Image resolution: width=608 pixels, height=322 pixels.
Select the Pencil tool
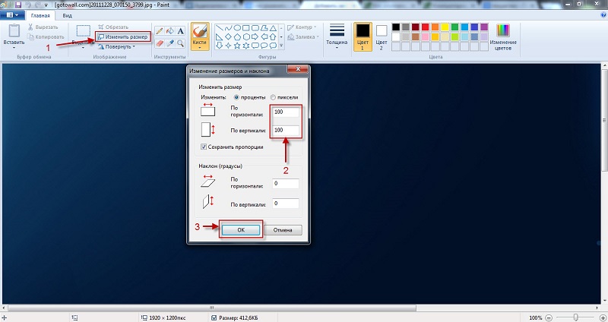(x=159, y=31)
